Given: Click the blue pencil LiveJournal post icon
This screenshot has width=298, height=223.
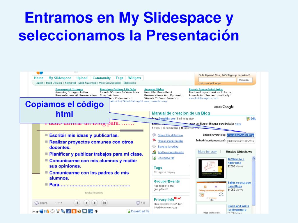Looking at the screenshot, I should pos(63,211).
